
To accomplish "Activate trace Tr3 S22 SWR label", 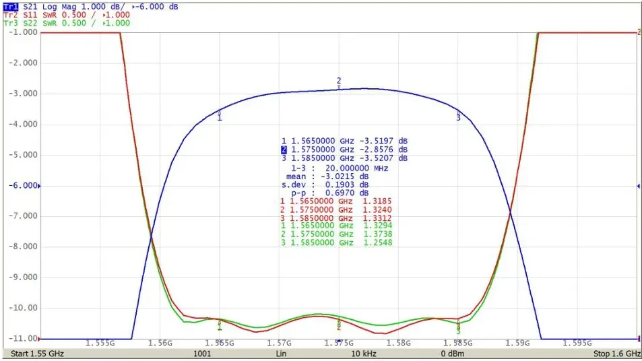I will coord(66,24).
